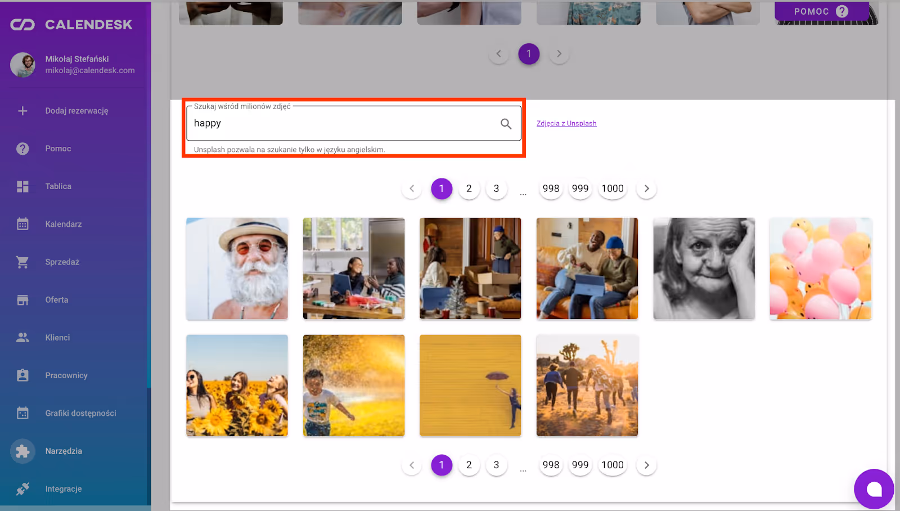Click the Integracje plug icon

[22, 488]
